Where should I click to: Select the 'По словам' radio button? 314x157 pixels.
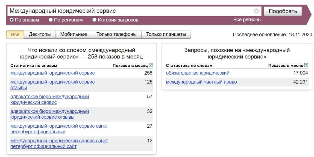tap(12, 20)
